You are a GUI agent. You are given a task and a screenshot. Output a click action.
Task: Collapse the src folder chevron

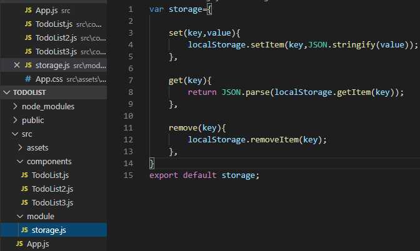coord(16,134)
